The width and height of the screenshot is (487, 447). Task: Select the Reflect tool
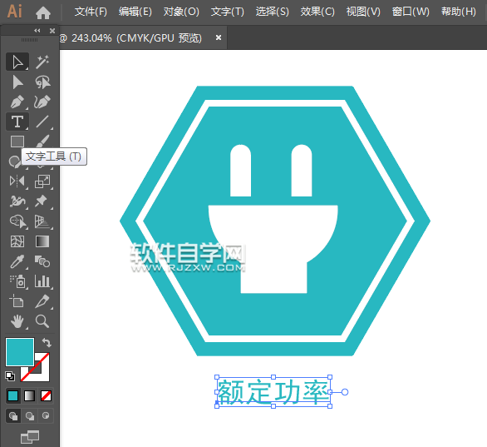(17, 181)
